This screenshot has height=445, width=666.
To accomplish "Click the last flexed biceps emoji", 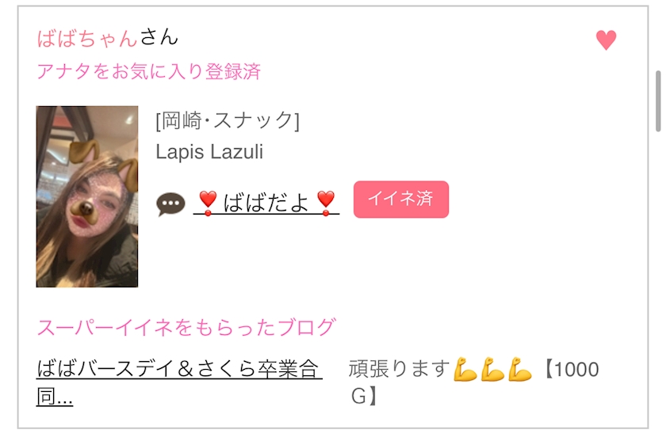I will (x=520, y=370).
